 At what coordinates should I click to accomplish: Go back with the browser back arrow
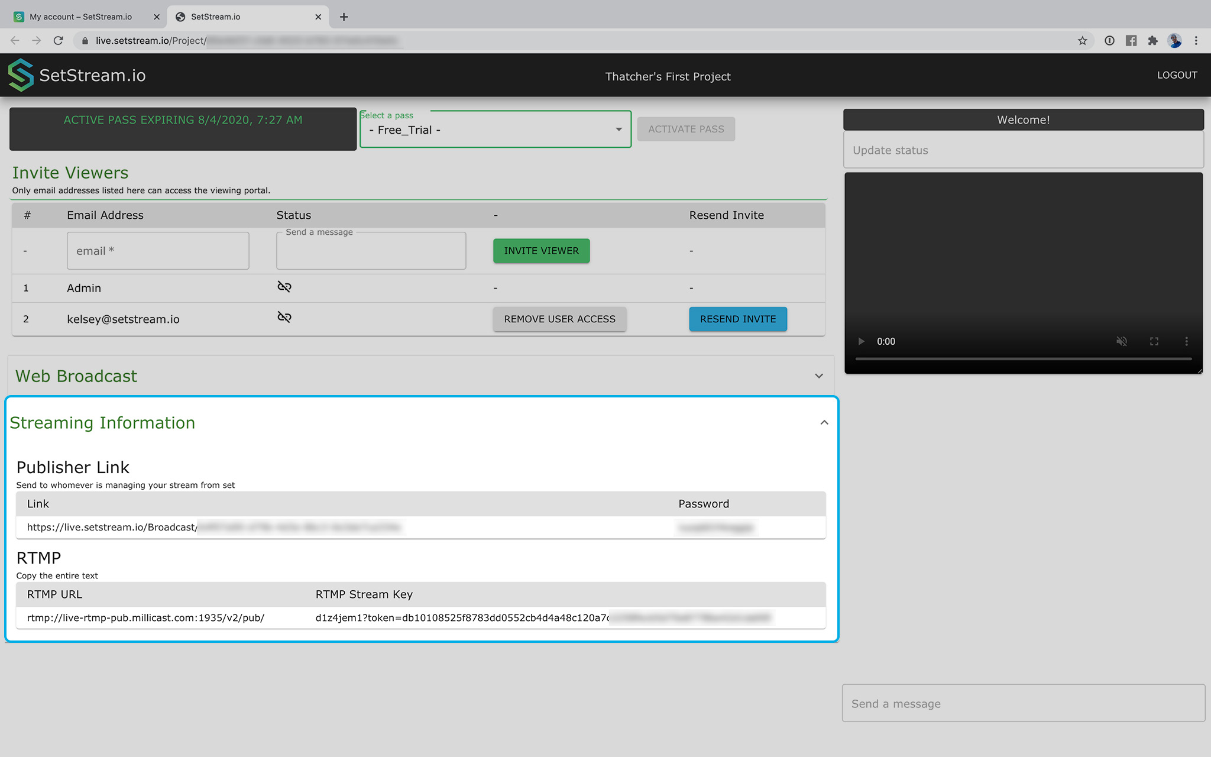point(15,41)
